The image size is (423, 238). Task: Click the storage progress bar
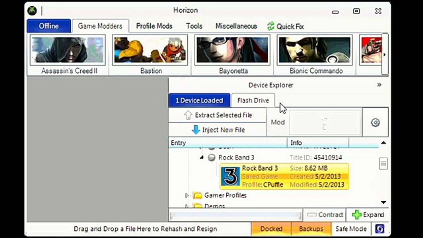click(x=236, y=216)
